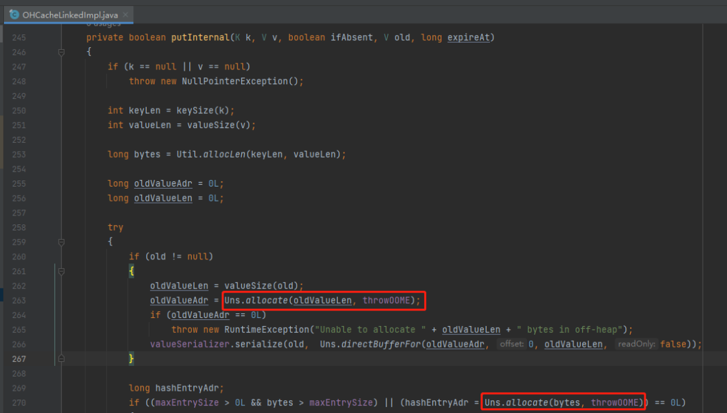Screen dimensions: 727x413
Task: Click oldValueLen declaration on line 256
Action: [x=163, y=198]
